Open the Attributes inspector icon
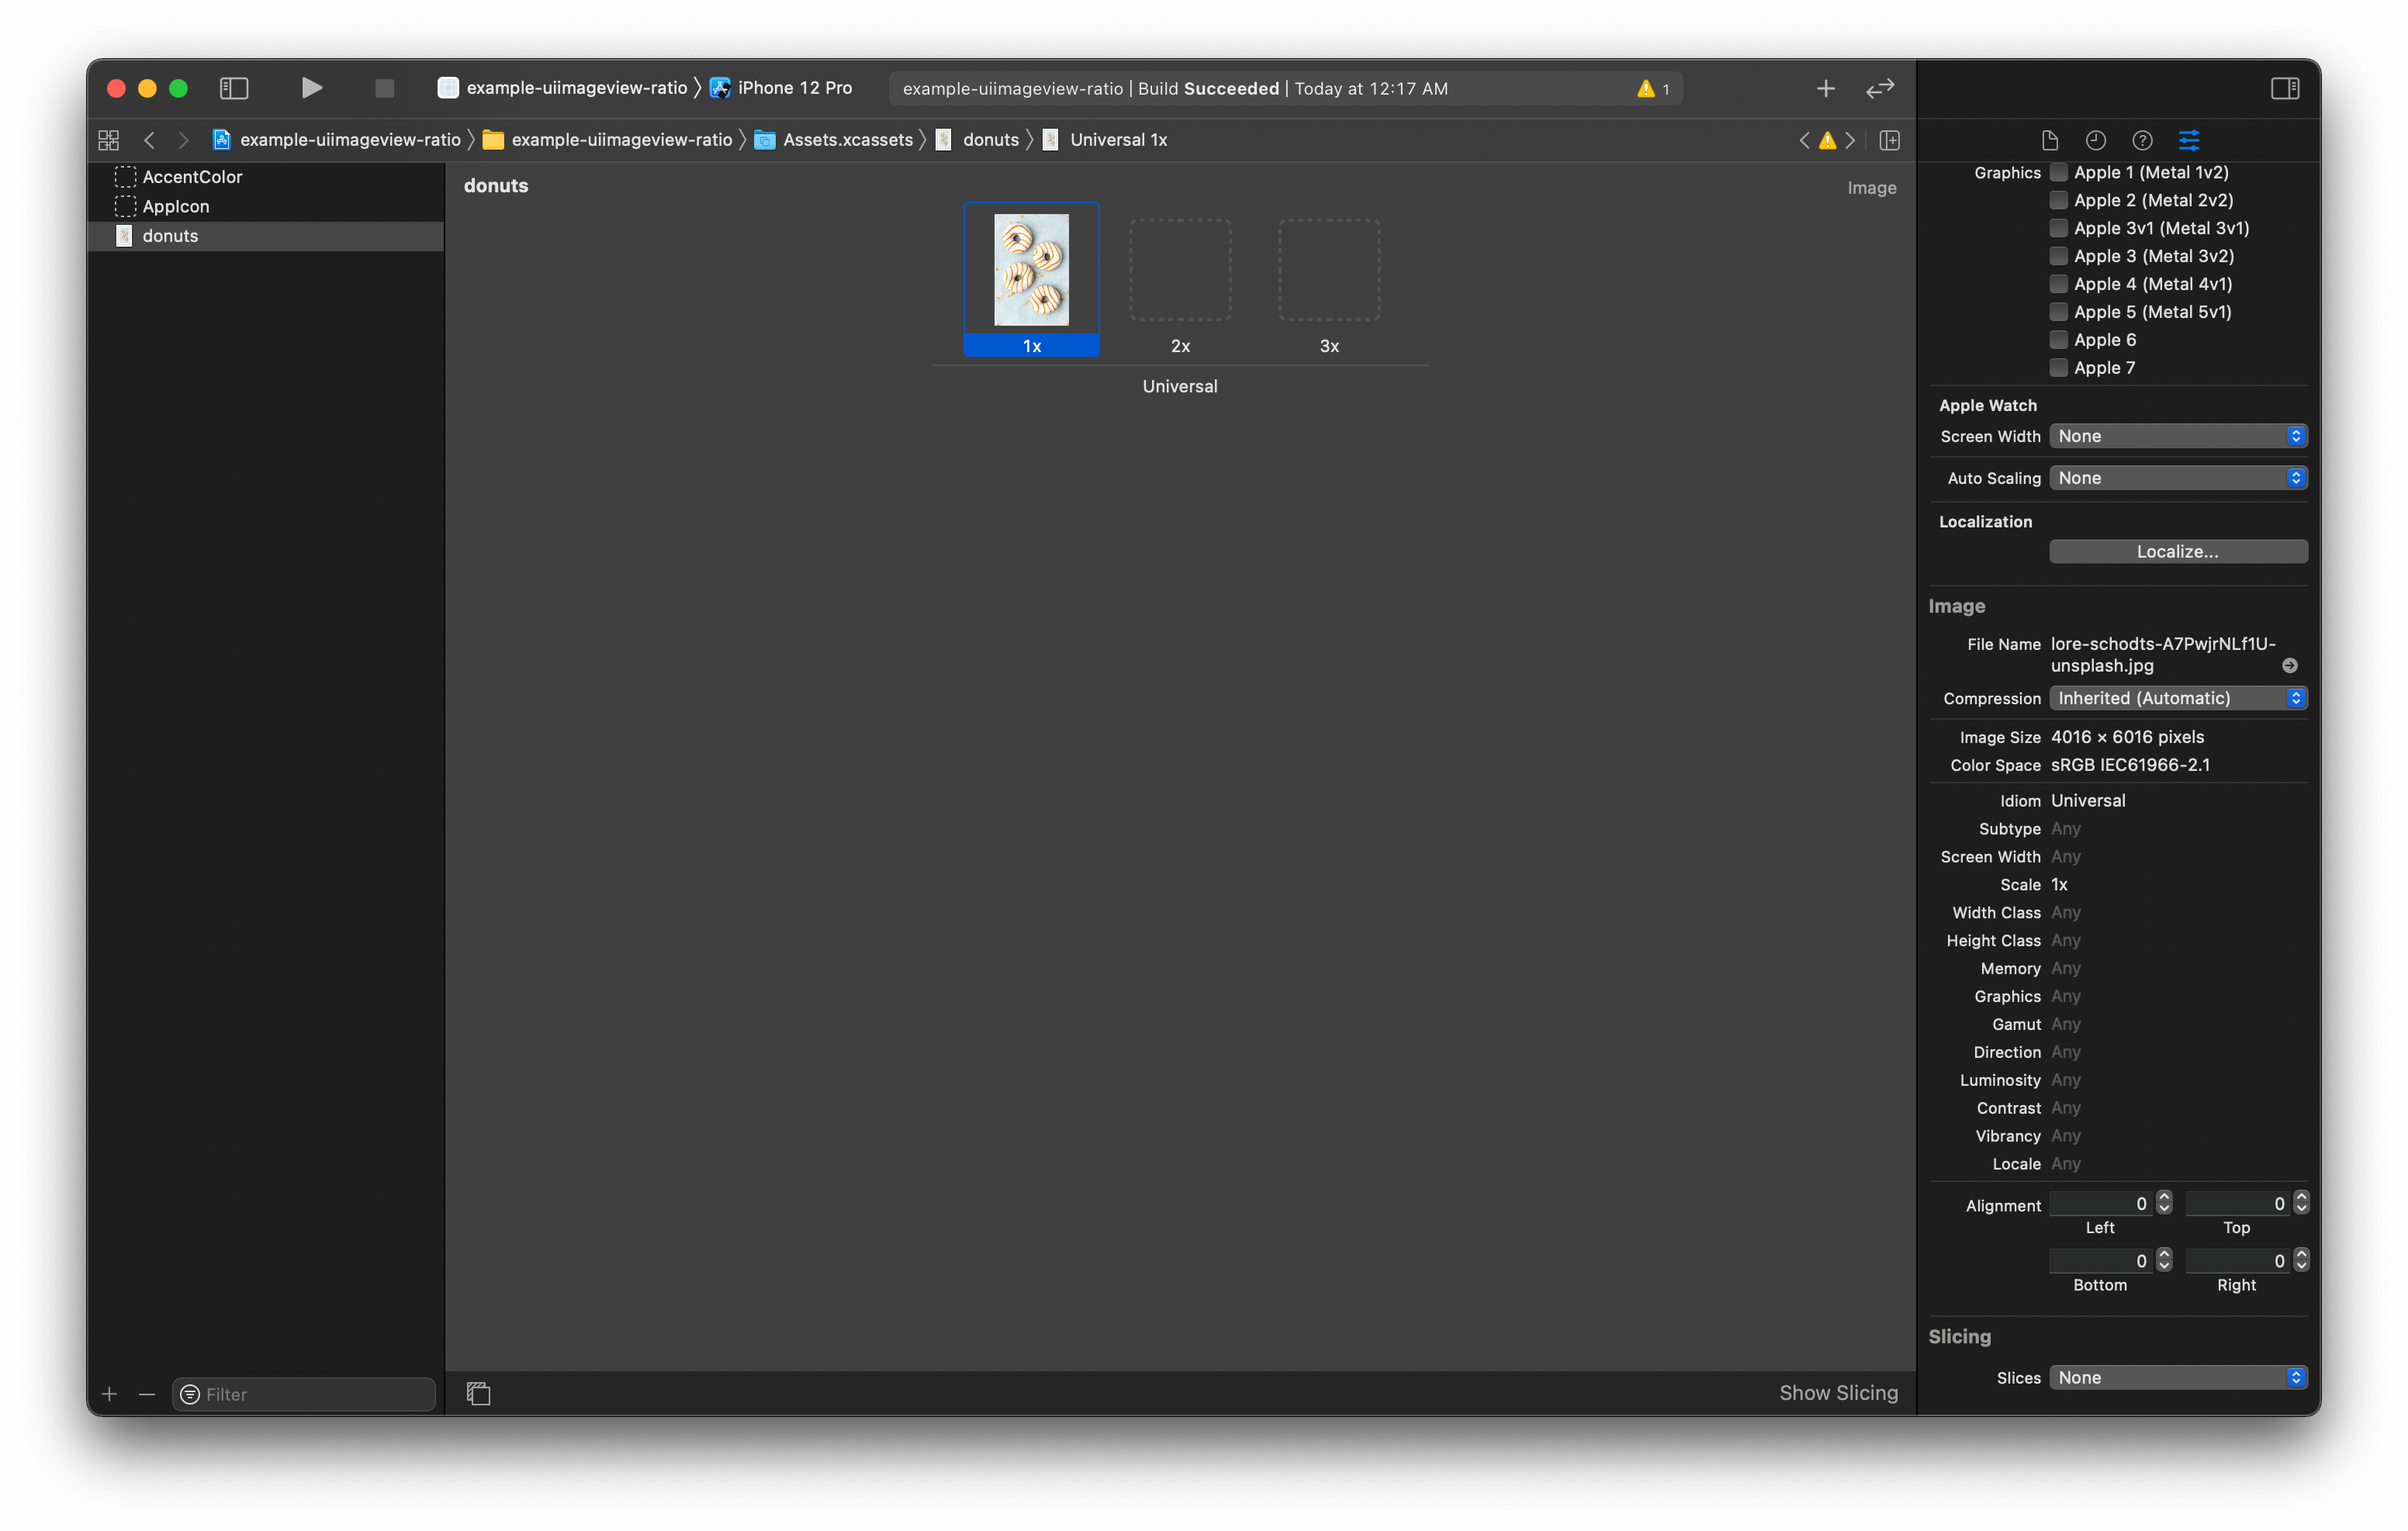The width and height of the screenshot is (2408, 1531). (2188, 140)
